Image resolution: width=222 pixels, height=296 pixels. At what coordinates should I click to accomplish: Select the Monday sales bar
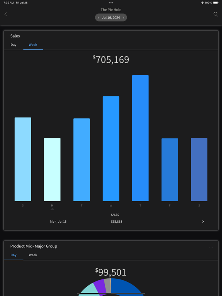pos(52,170)
